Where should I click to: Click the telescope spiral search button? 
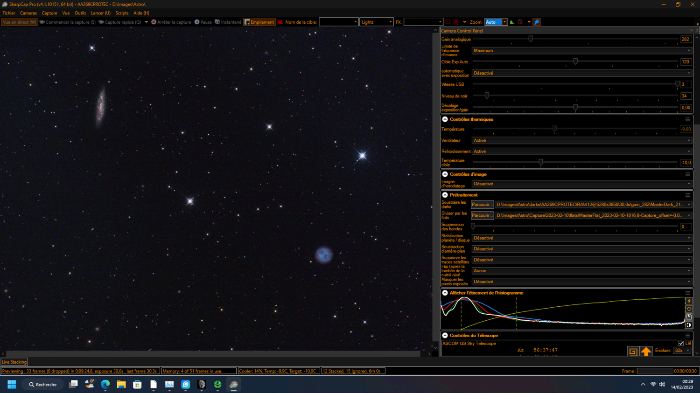pyautogui.click(x=633, y=352)
